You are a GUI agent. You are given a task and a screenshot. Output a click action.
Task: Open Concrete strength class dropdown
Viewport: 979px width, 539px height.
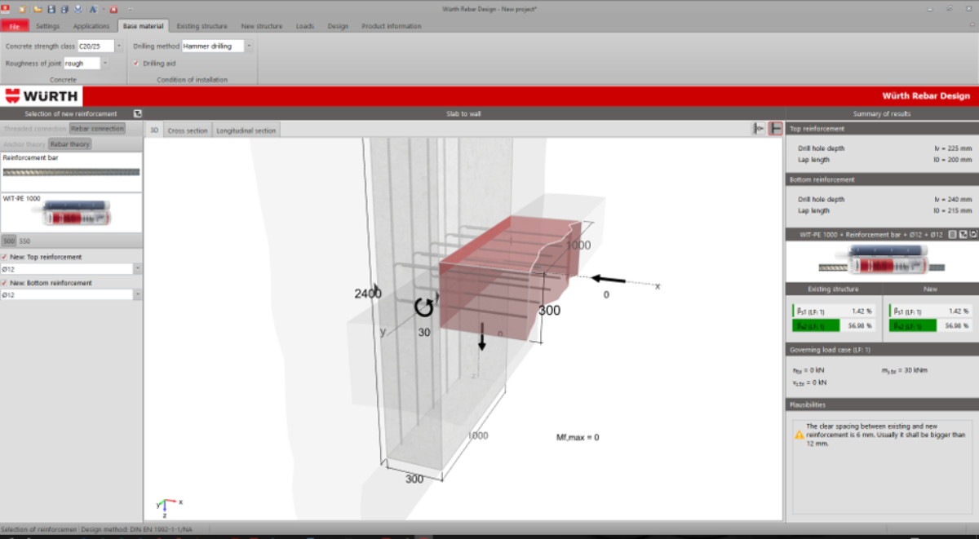click(118, 46)
